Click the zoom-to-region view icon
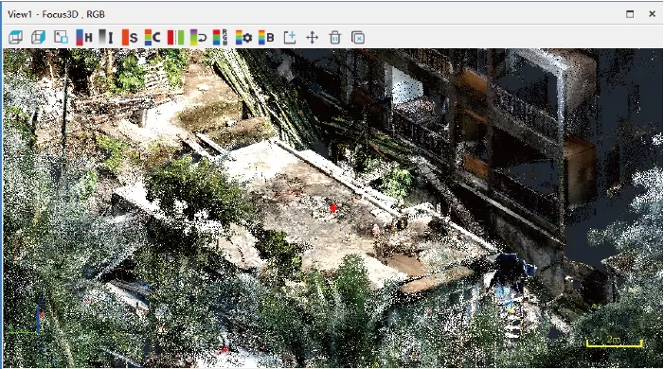 [x=61, y=37]
